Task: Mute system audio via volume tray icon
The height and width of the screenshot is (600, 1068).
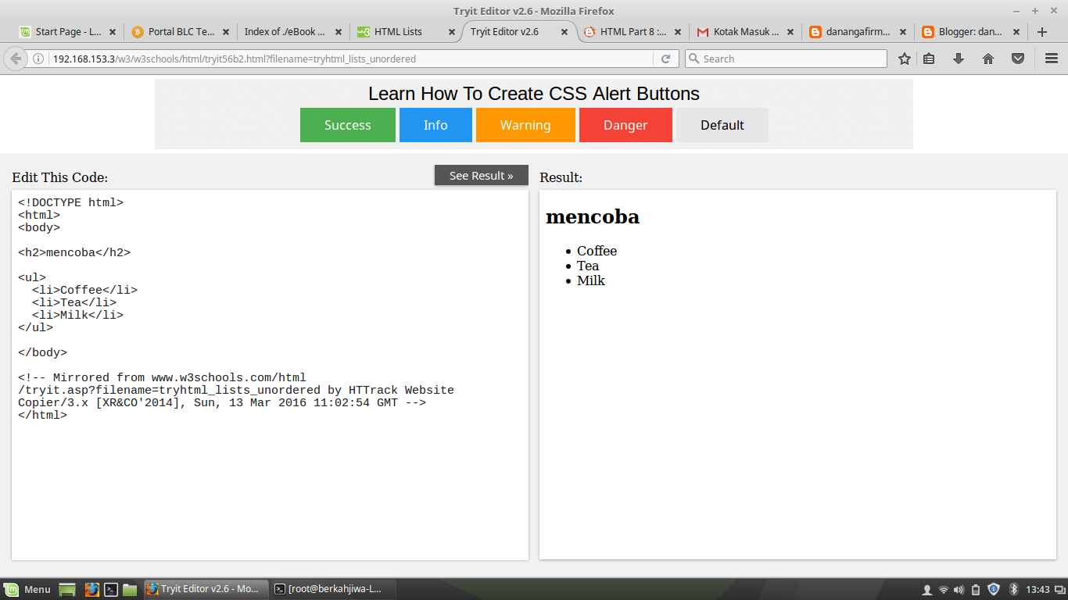Action: click(959, 590)
